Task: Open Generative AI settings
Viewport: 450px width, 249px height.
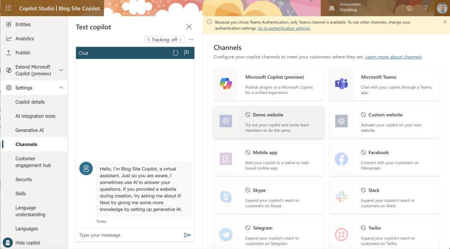Action: click(30, 130)
